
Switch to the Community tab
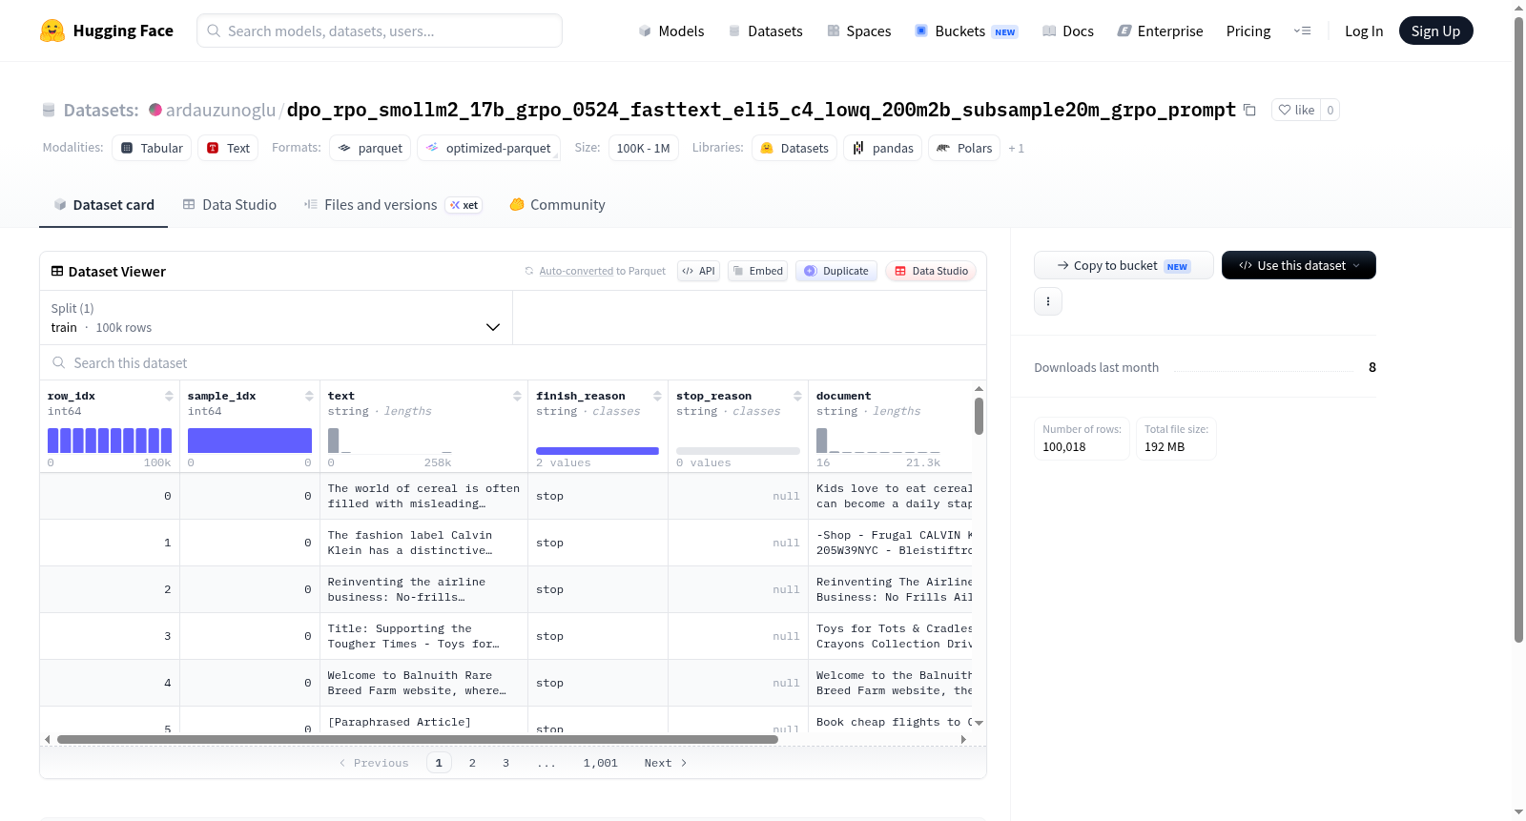557,204
